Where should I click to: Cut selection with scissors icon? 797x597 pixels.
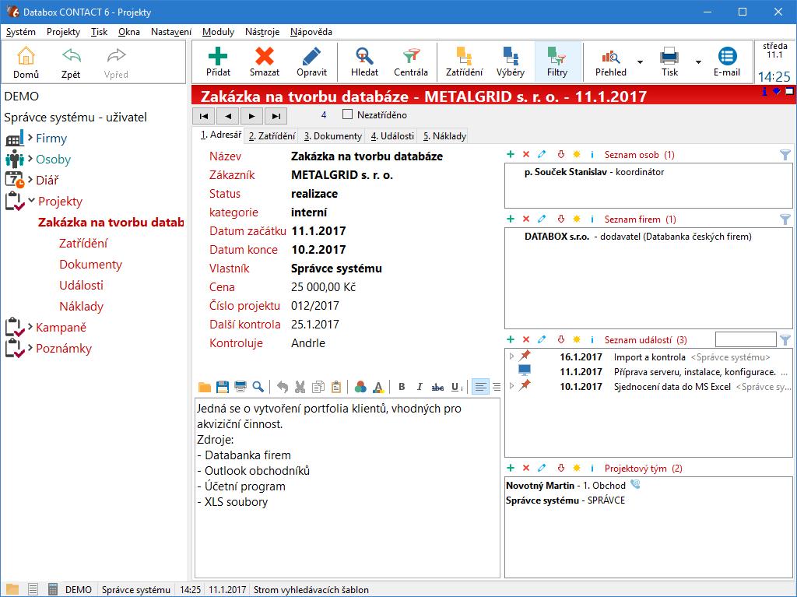point(300,387)
